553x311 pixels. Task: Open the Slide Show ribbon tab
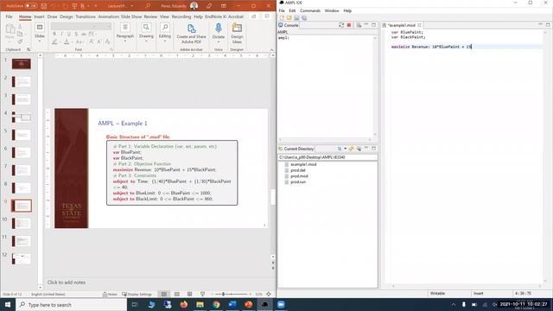coord(131,16)
